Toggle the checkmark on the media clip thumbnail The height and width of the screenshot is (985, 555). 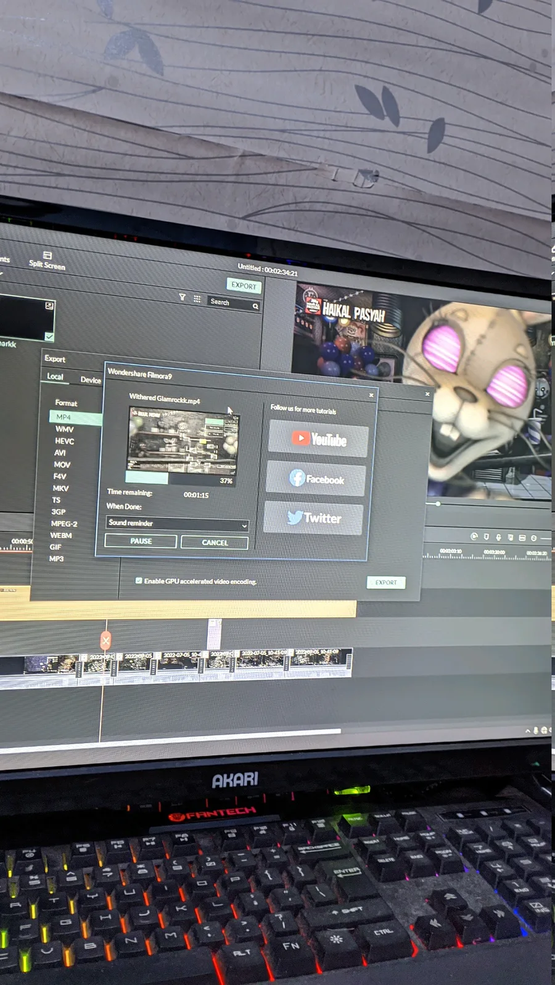click(49, 336)
